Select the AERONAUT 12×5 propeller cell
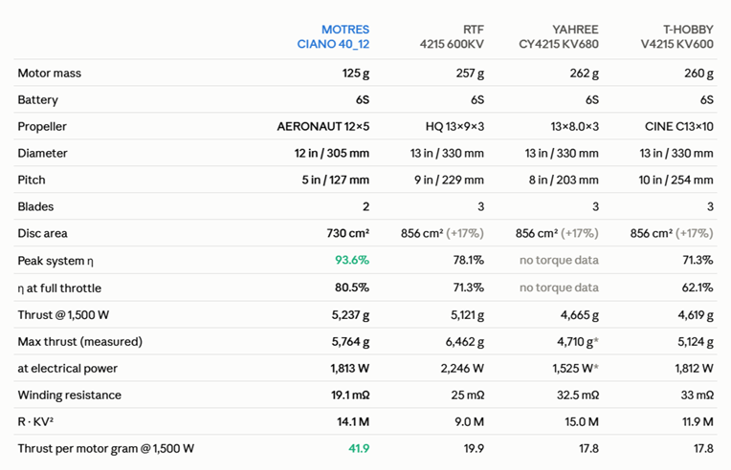Image resolution: width=731 pixels, height=470 pixels. [323, 126]
